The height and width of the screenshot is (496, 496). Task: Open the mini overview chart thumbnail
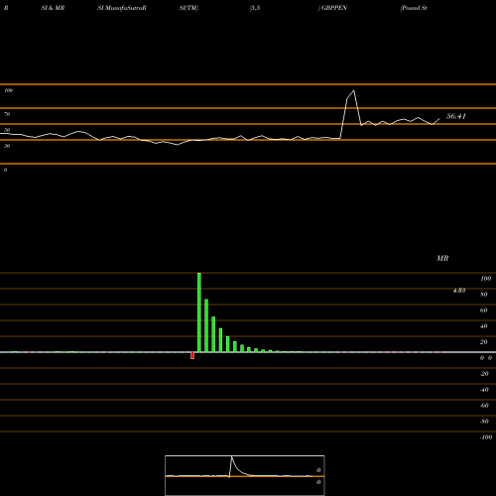click(x=245, y=475)
